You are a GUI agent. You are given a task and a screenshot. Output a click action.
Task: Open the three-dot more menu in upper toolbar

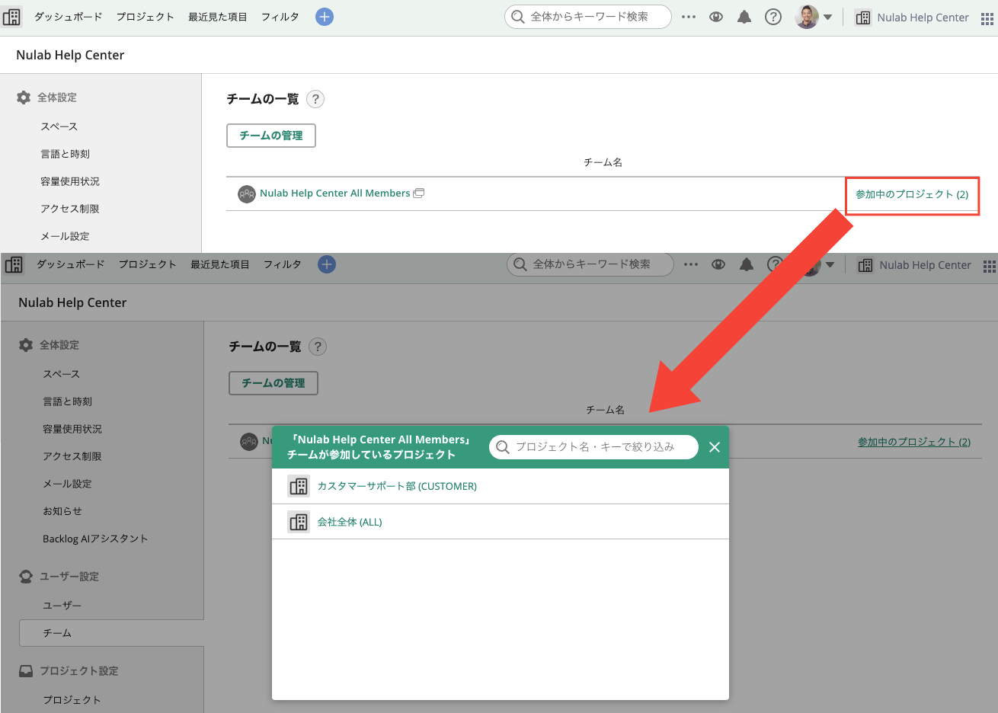click(x=689, y=17)
